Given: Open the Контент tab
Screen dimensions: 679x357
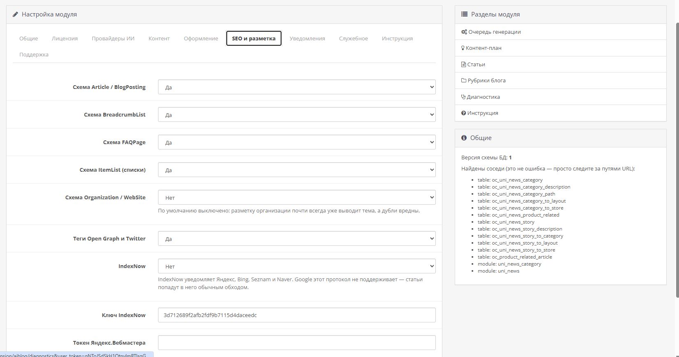Looking at the screenshot, I should pyautogui.click(x=159, y=38).
